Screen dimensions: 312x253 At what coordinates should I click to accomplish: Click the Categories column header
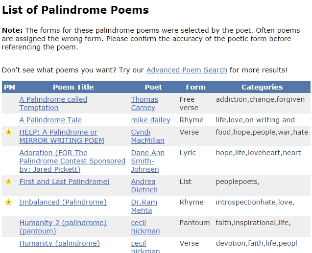[262, 87]
